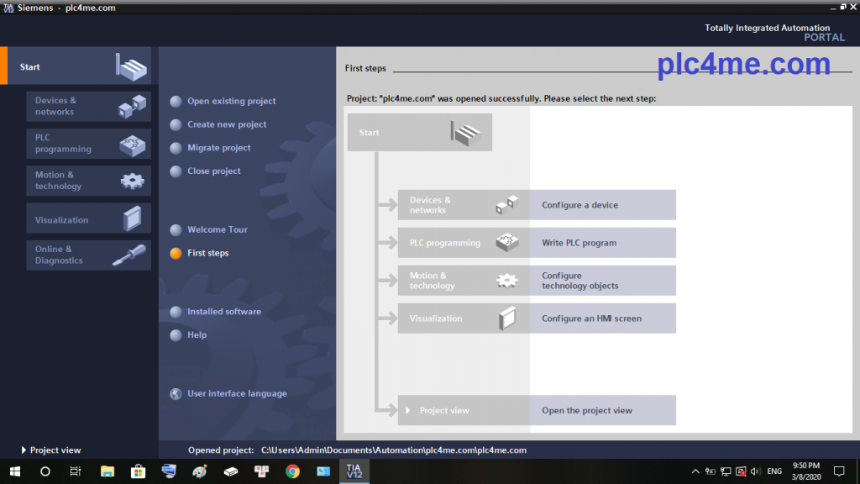
Task: Click the TIA V12 taskbar icon
Action: 354,471
